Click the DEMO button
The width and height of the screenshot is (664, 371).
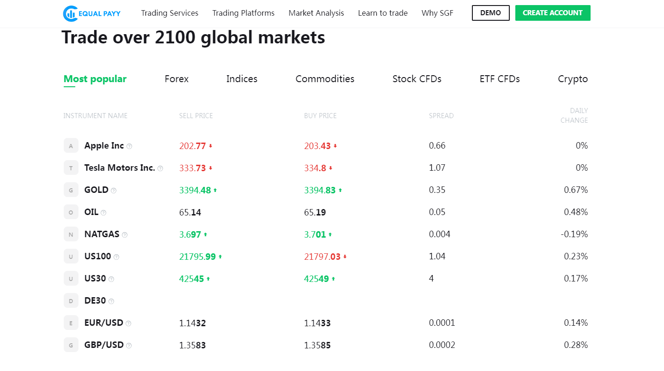point(490,13)
